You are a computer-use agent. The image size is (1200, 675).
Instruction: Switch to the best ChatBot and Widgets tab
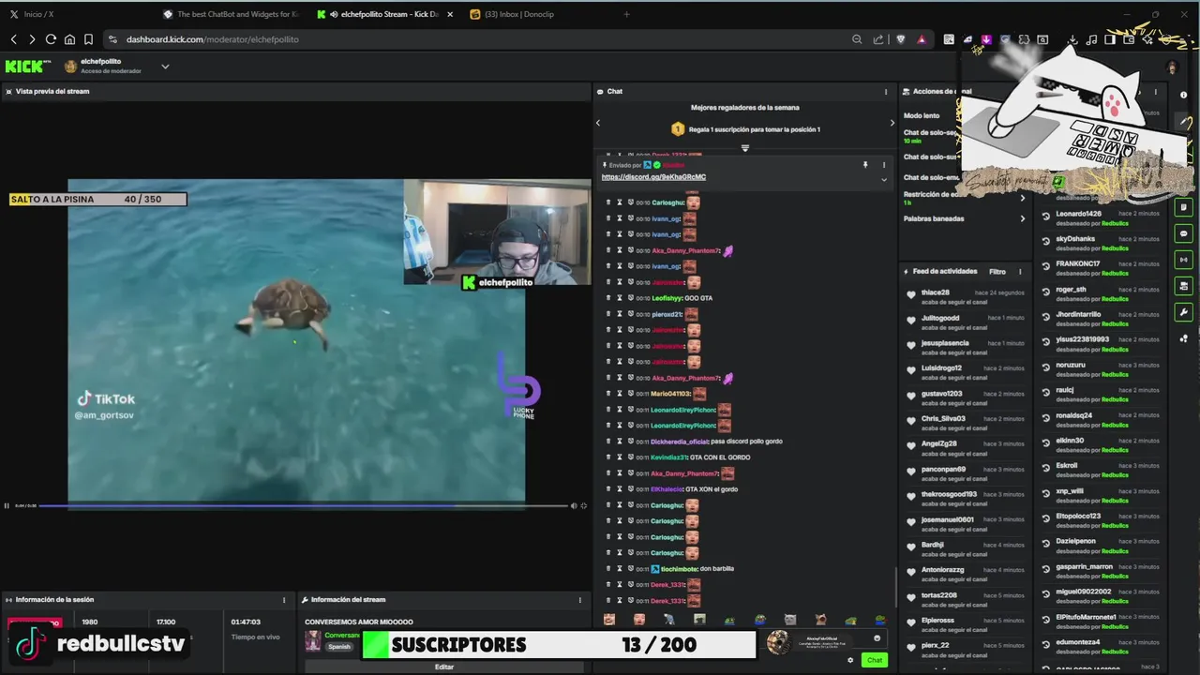point(232,14)
